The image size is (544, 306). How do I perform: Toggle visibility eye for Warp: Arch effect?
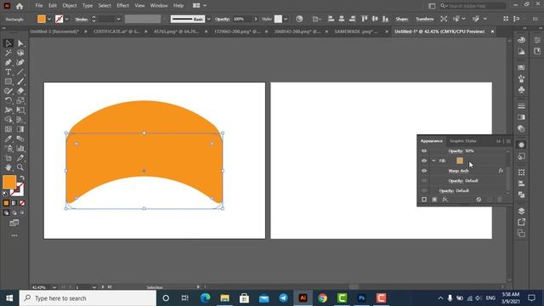(424, 171)
